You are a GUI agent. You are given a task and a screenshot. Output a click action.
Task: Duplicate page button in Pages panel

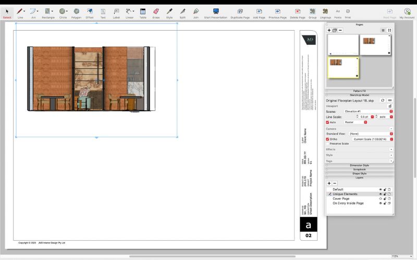coord(335,30)
